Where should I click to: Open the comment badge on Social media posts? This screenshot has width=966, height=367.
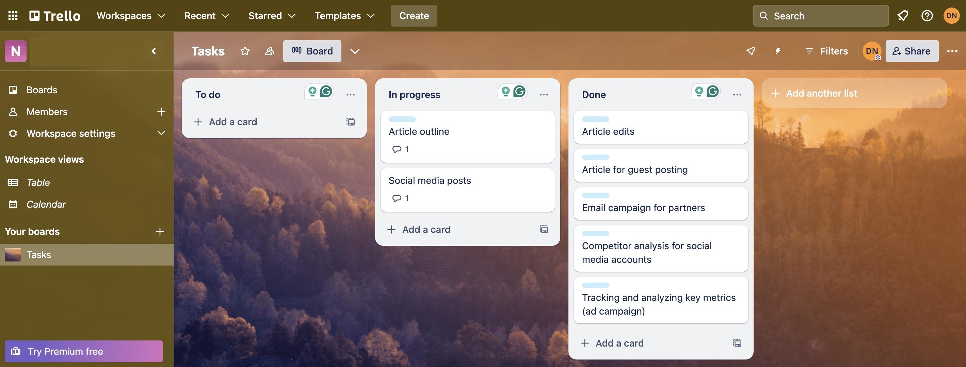tap(400, 198)
